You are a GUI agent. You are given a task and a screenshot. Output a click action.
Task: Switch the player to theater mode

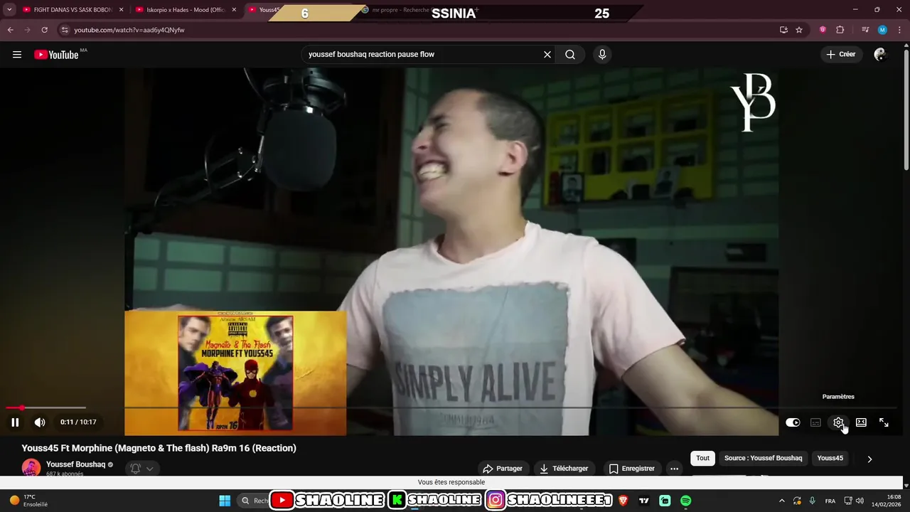pyautogui.click(x=861, y=422)
